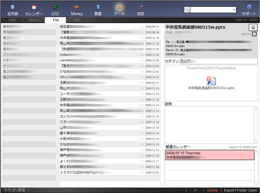Select the file row dated 2008/12/05
This screenshot has width=260, height=193.
[x=110, y=72]
